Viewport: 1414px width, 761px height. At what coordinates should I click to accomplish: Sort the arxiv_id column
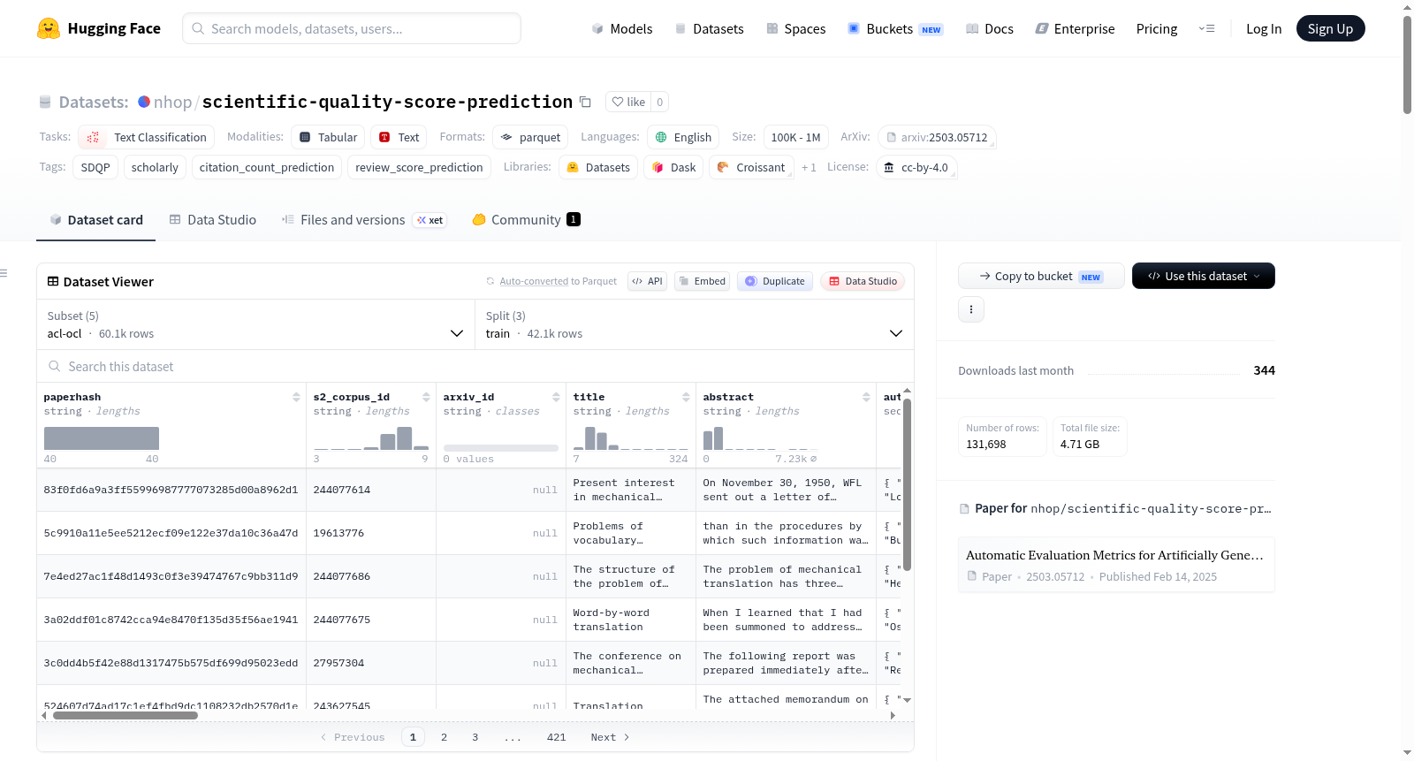(556, 397)
